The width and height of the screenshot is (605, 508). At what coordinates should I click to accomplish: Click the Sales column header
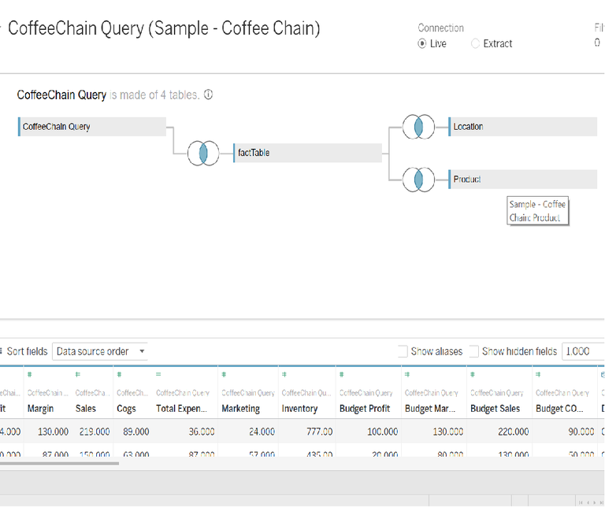[x=86, y=409]
